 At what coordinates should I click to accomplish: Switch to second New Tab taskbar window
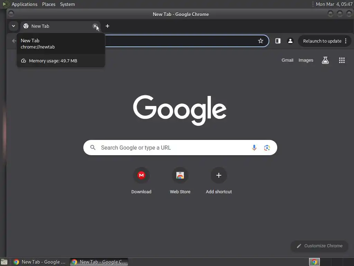[99, 262]
